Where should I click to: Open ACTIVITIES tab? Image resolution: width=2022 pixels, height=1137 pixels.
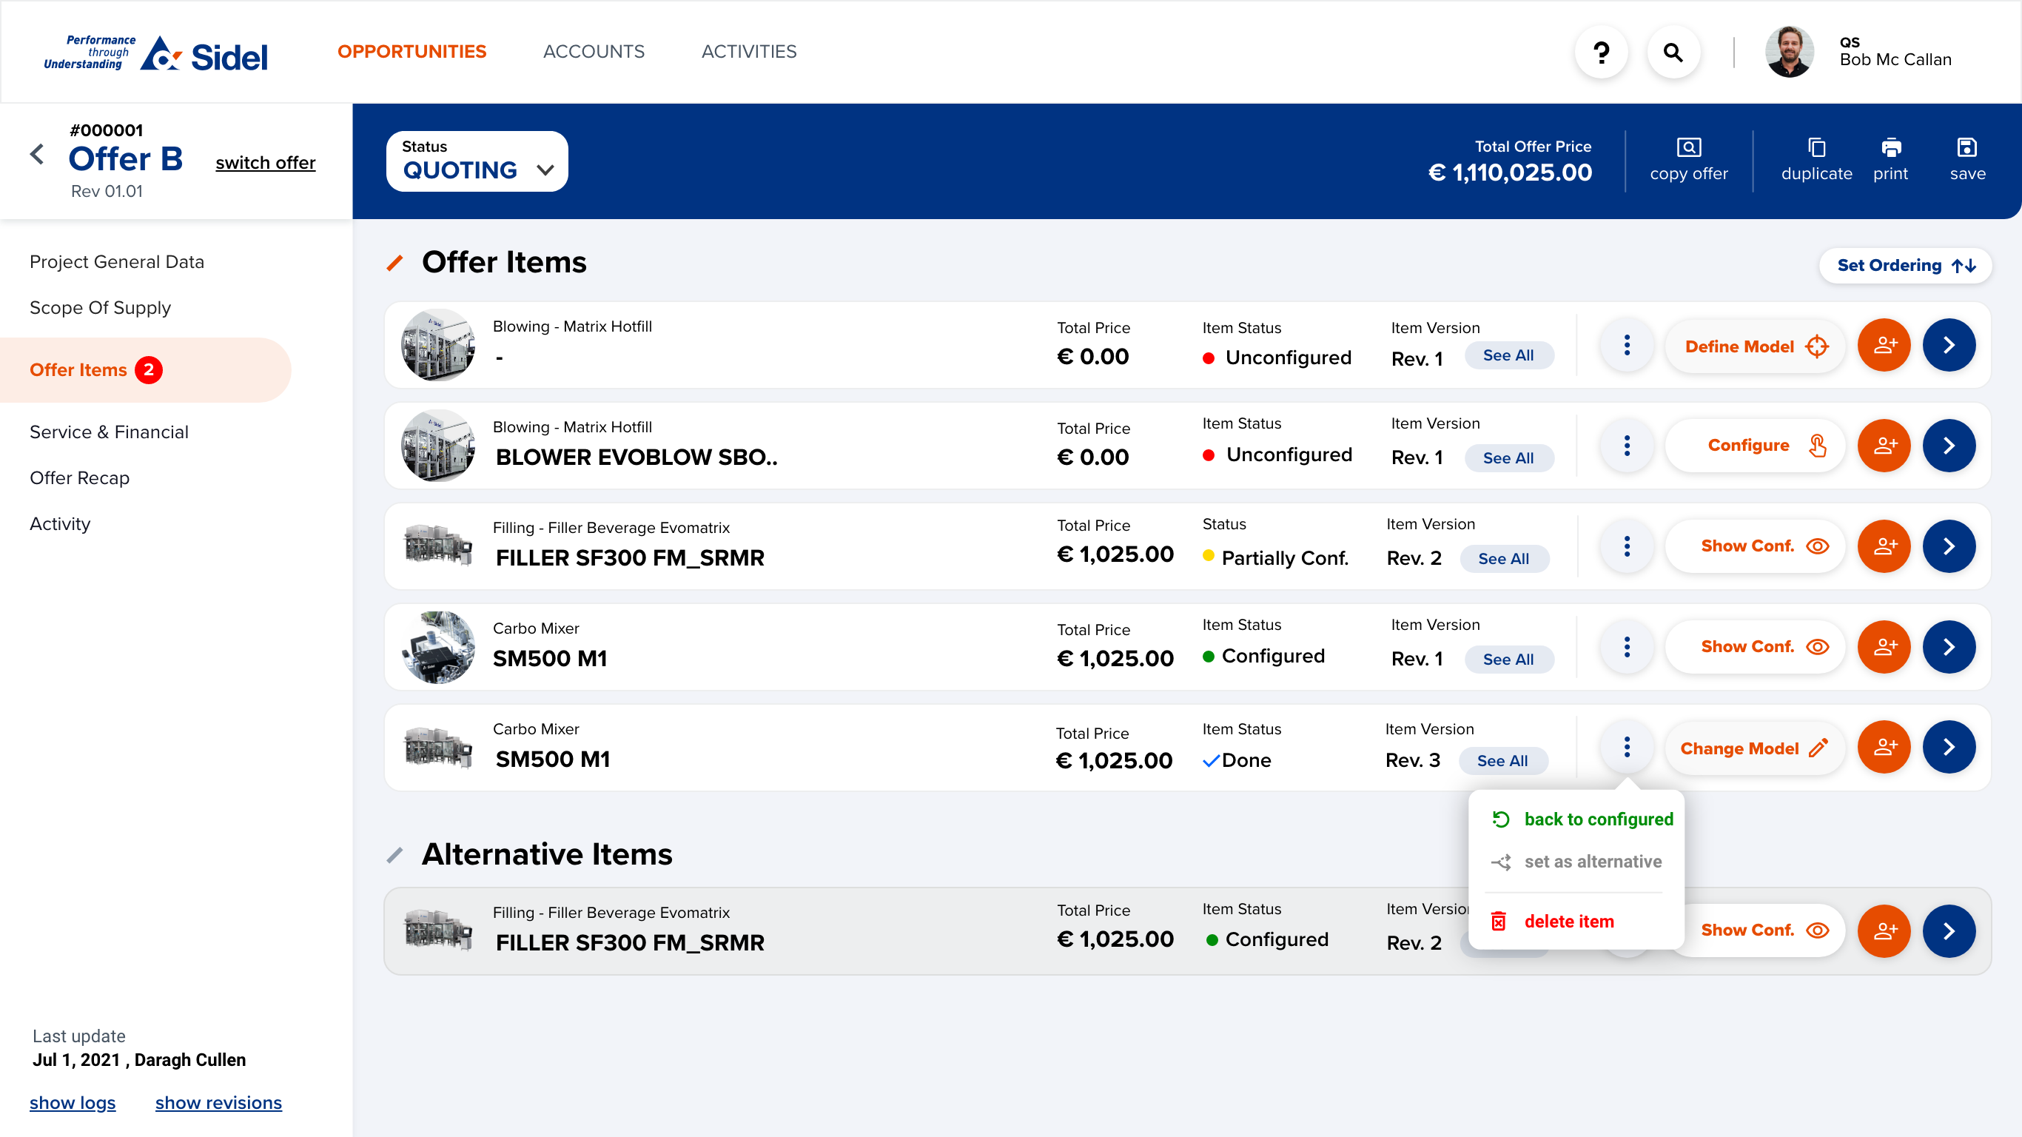click(748, 51)
